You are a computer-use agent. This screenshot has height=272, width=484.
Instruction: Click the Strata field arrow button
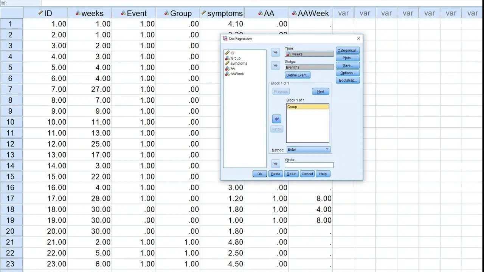[275, 164]
